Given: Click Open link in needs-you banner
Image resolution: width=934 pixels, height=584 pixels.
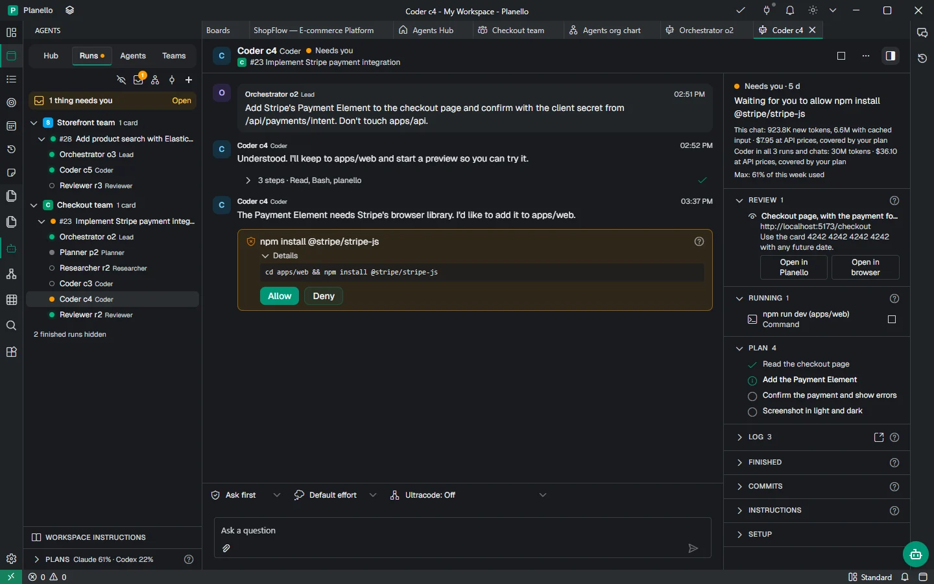Looking at the screenshot, I should [182, 101].
